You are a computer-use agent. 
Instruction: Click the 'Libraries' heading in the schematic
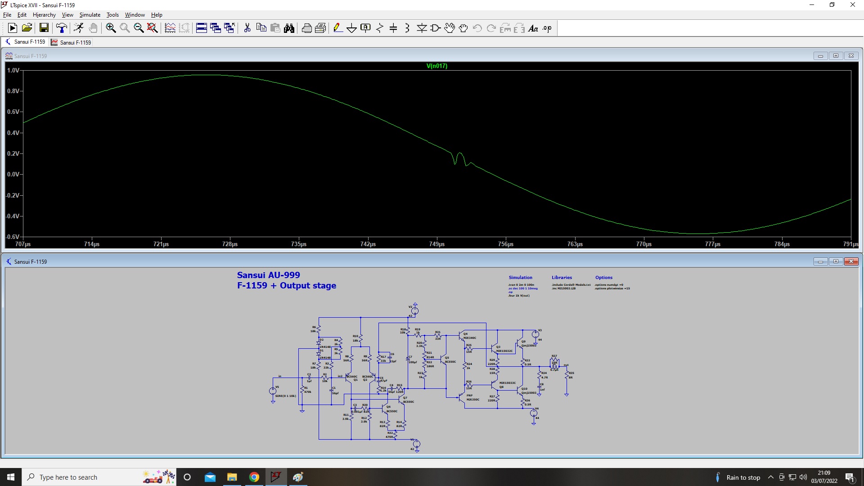coord(562,278)
